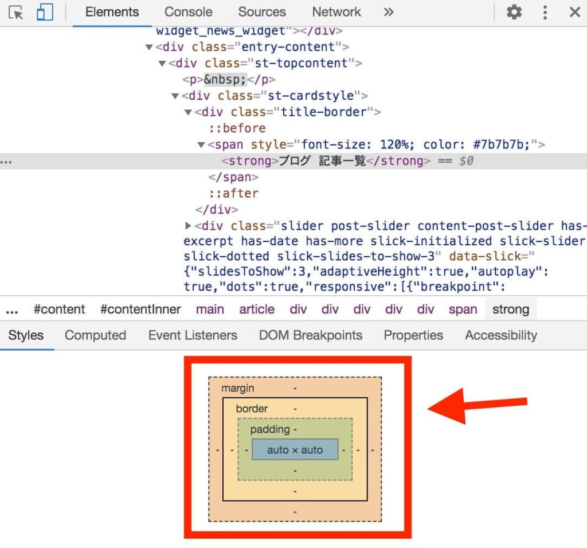Open DevTools settings gear

(514, 12)
